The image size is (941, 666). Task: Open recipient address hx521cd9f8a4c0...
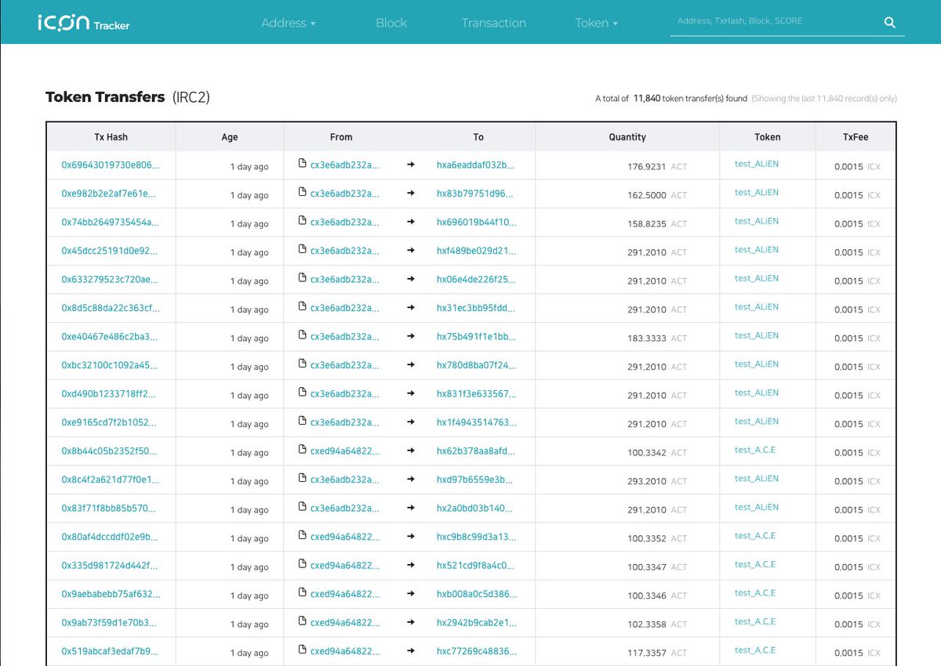[x=476, y=566]
